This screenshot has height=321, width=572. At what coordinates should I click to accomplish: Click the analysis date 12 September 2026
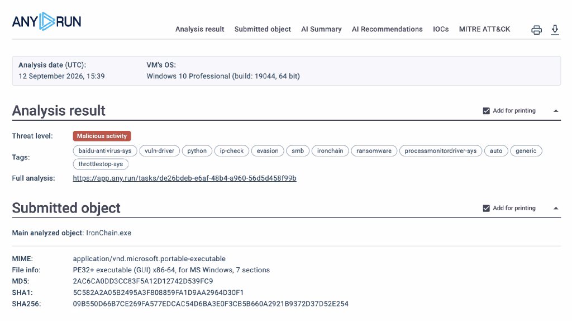pos(61,76)
